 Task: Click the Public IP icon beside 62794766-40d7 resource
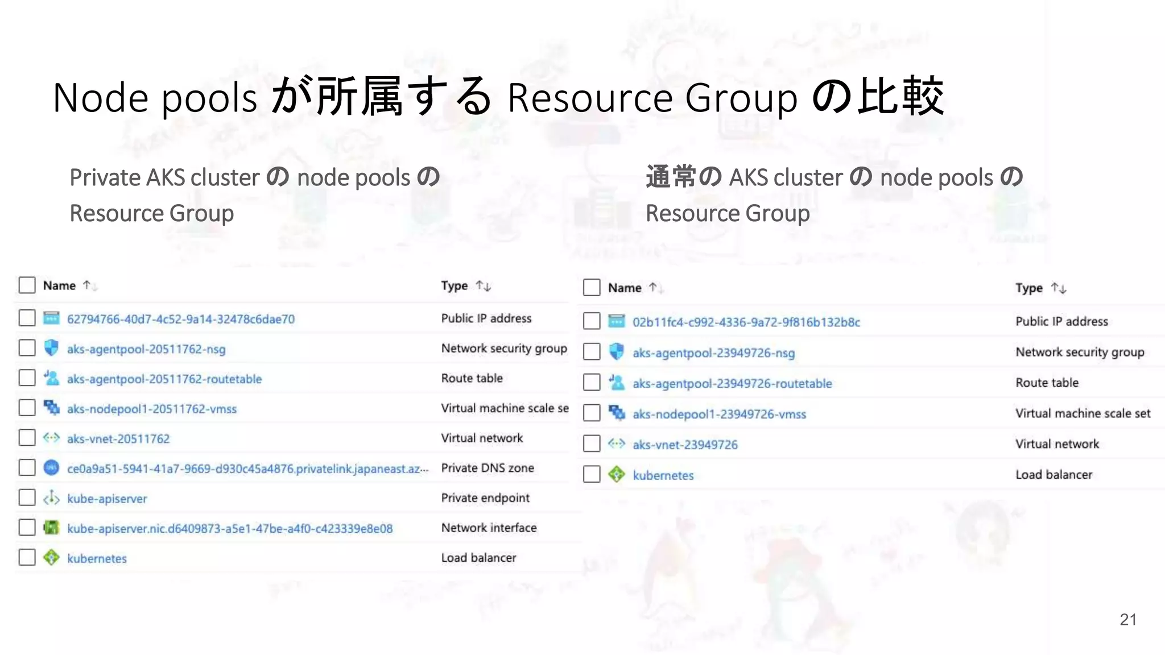[51, 318]
